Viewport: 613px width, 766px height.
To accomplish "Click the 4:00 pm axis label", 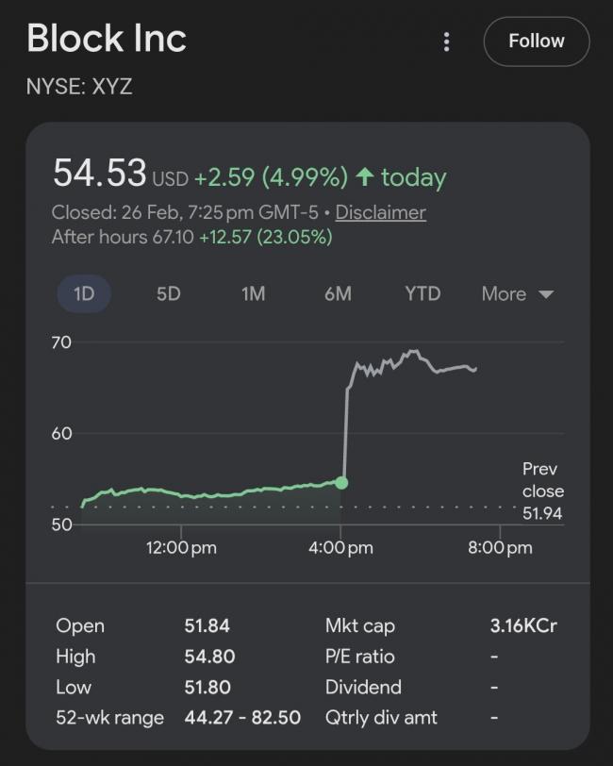I will [x=340, y=547].
